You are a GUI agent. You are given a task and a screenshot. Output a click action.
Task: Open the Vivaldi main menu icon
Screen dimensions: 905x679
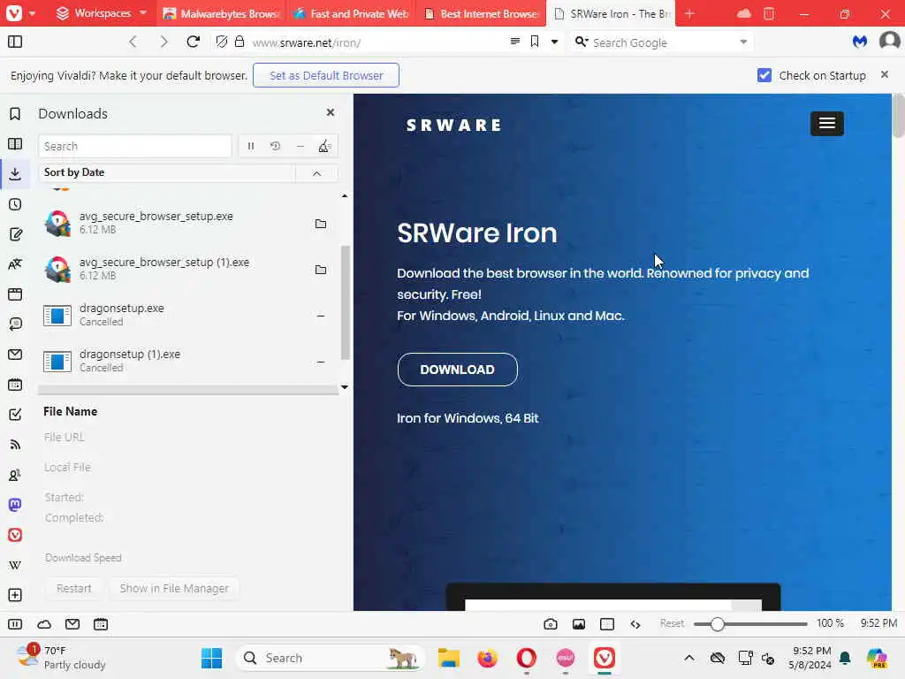[14, 12]
